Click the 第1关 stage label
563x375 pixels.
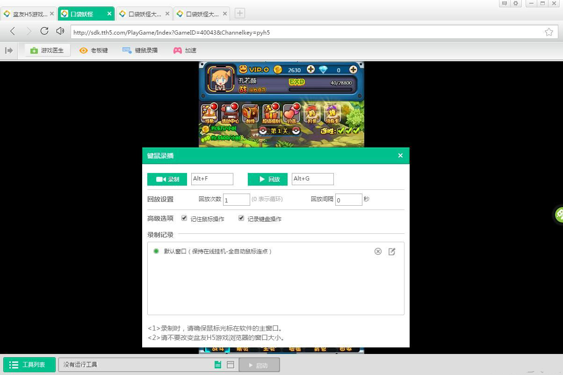280,131
